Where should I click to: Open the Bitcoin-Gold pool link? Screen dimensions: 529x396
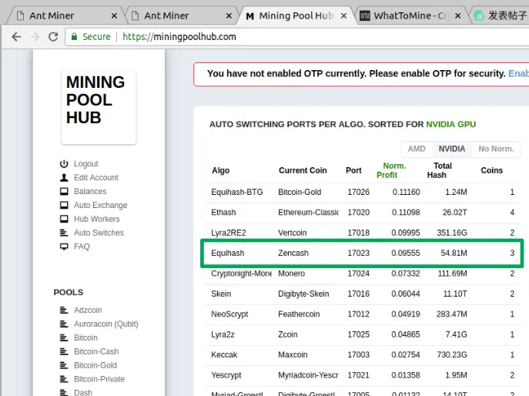coord(95,365)
